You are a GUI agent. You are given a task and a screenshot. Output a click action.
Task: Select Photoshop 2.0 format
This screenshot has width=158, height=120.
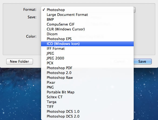pyautogui.click(x=87, y=73)
